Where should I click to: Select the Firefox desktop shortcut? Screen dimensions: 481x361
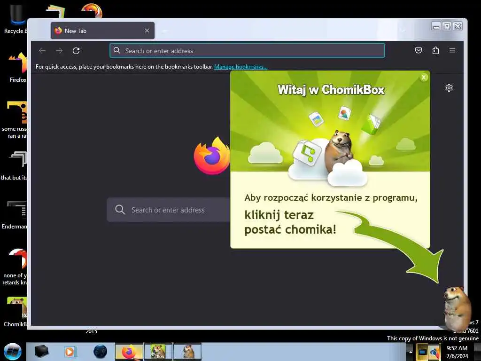click(x=17, y=67)
